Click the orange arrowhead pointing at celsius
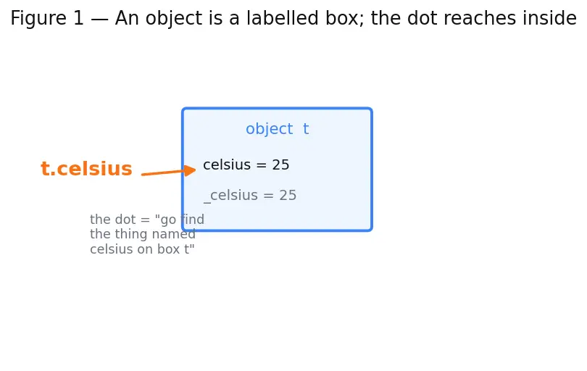Viewport: 587px width, 371px height. coord(190,170)
